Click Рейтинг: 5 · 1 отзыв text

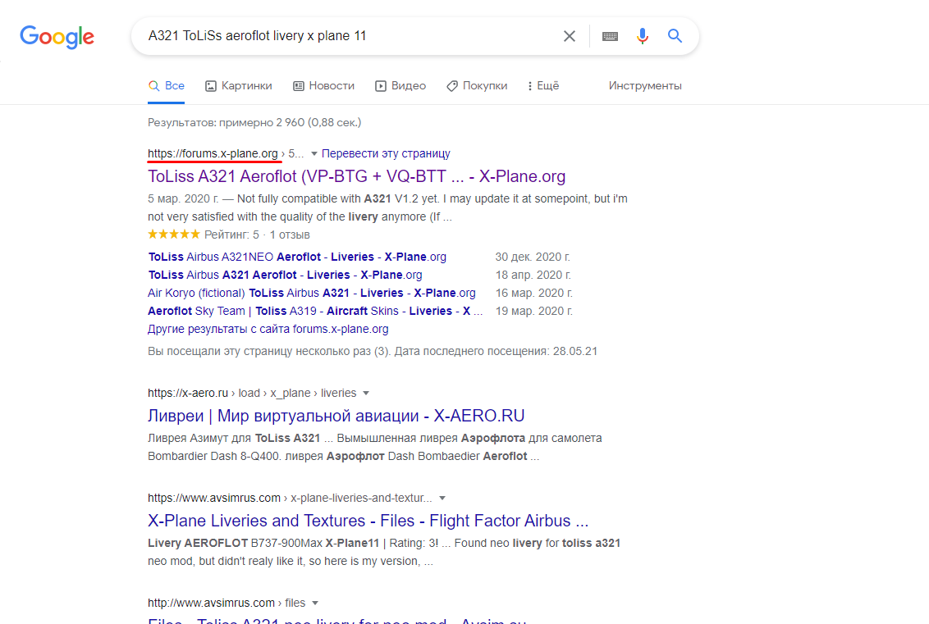point(257,235)
